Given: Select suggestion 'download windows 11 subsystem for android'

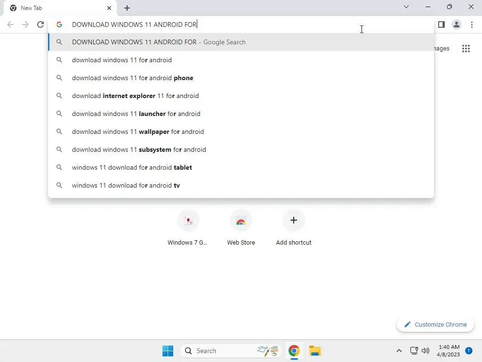Looking at the screenshot, I should (241, 149).
